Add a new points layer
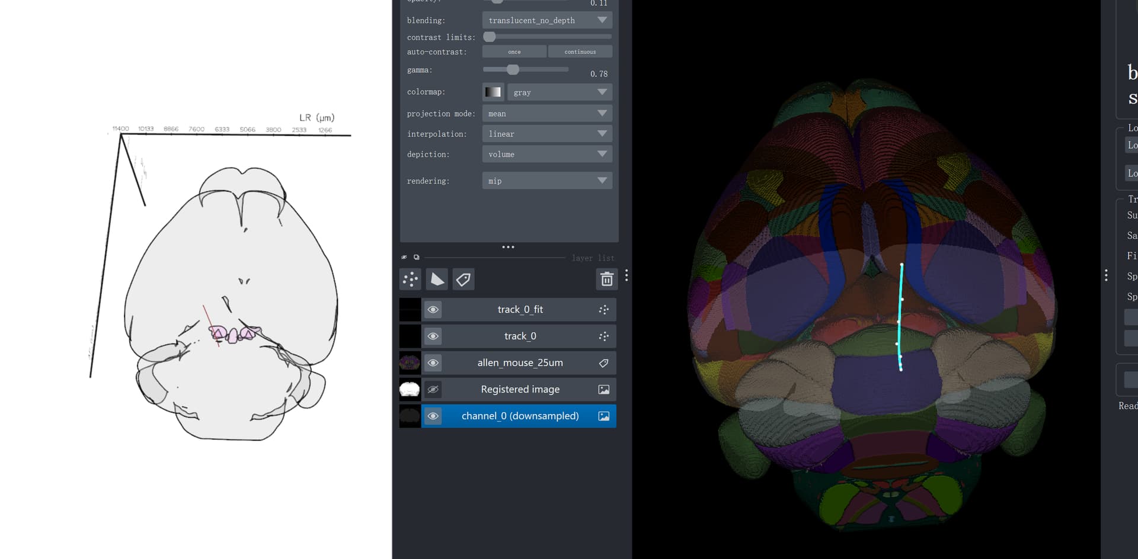This screenshot has height=559, width=1138. (410, 279)
